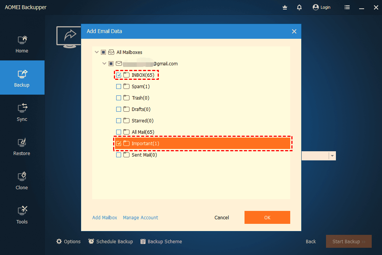Go to the Sync section
Viewport: 382px width, 255px height.
[22, 112]
